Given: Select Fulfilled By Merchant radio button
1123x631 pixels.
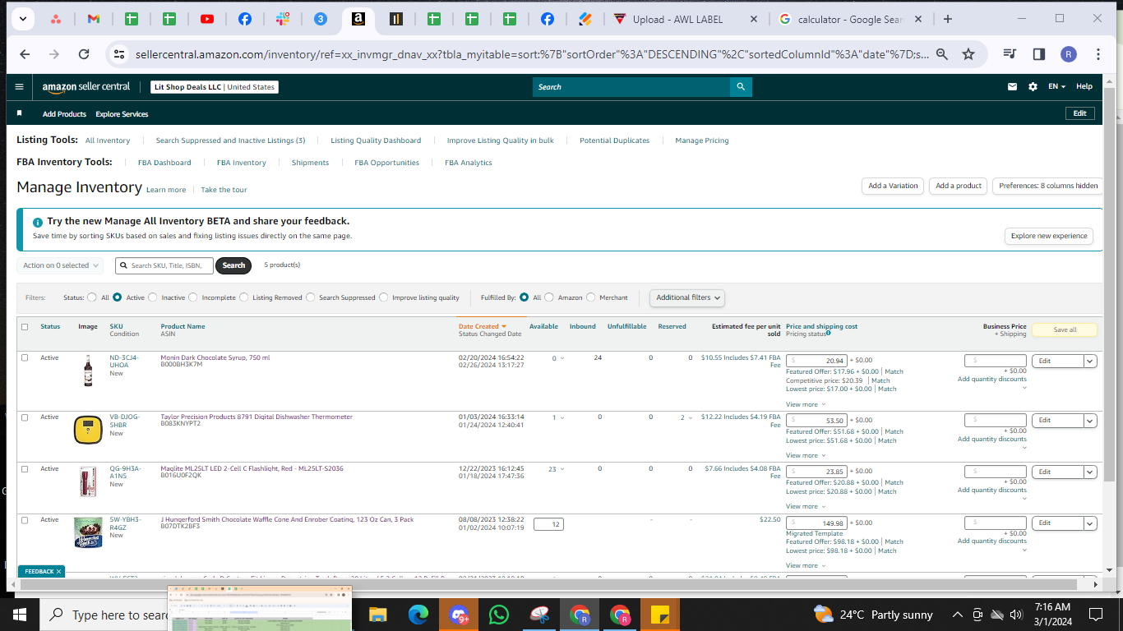Looking at the screenshot, I should [x=591, y=297].
